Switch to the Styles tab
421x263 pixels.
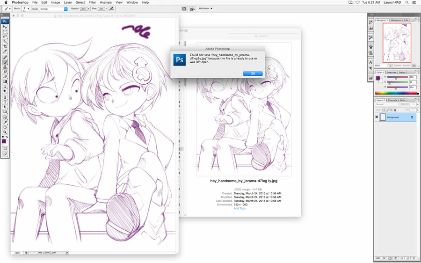click(x=402, y=73)
